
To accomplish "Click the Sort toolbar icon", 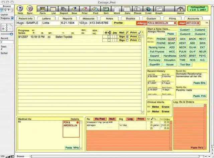I will [106, 9].
